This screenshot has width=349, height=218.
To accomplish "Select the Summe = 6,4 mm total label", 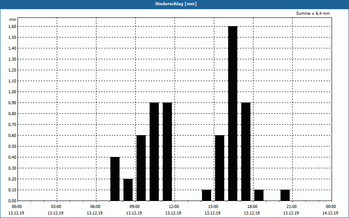I will coord(313,14).
